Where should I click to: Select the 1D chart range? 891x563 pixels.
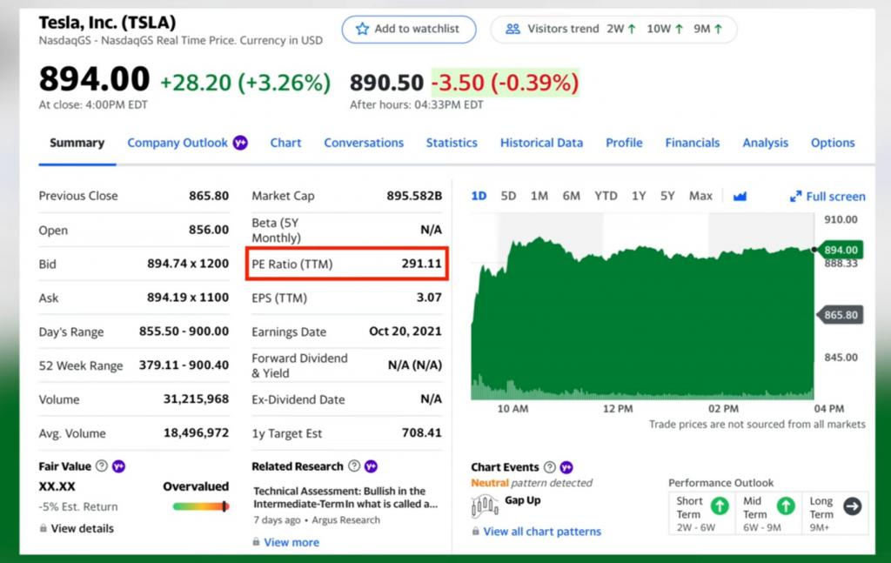[x=479, y=196]
